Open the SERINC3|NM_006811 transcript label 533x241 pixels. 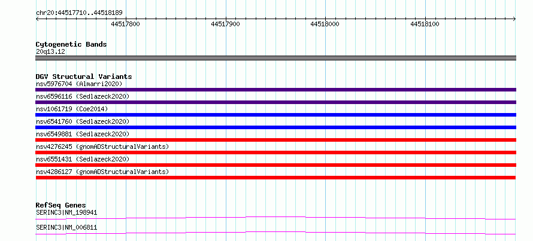(x=66, y=228)
